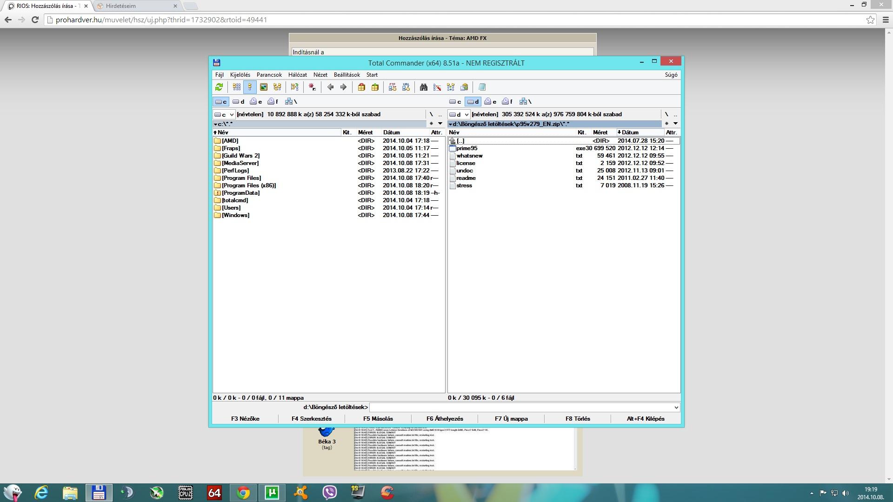893x502 pixels.
Task: Go back using the left arrow toolbar icon
Action: click(330, 87)
